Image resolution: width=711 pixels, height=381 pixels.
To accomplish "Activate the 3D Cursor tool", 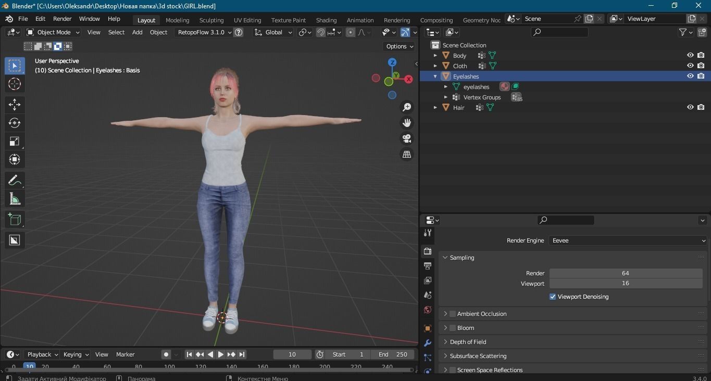I will (x=15, y=84).
